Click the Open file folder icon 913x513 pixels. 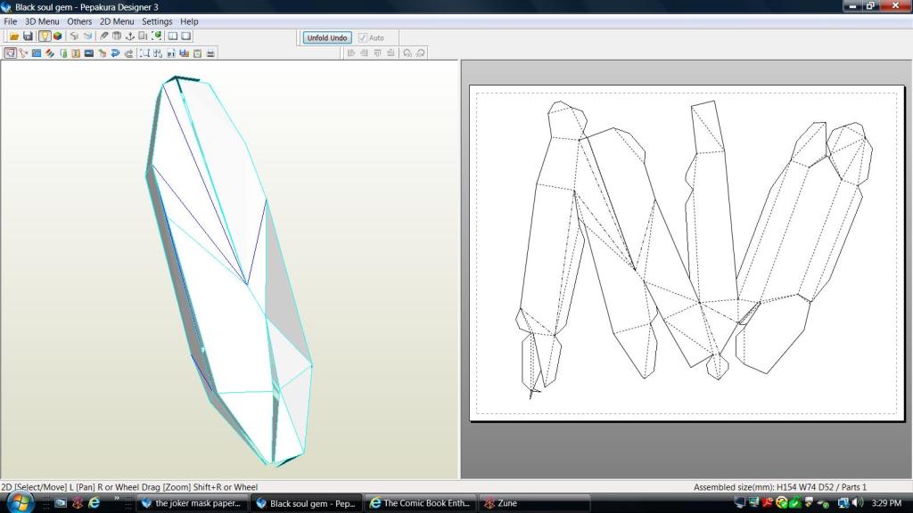[15, 37]
